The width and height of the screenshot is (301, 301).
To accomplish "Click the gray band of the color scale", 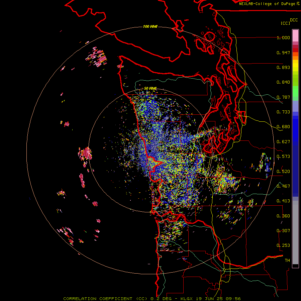I will [x=295, y=232].
